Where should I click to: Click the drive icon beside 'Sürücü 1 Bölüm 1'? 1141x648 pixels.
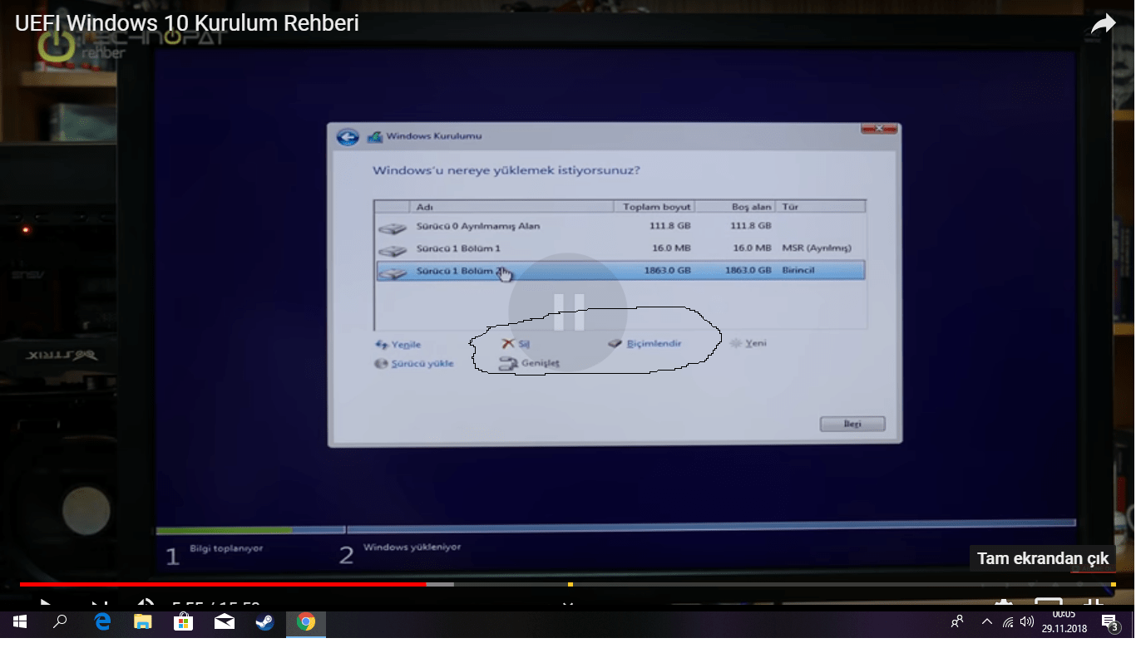[x=392, y=249]
